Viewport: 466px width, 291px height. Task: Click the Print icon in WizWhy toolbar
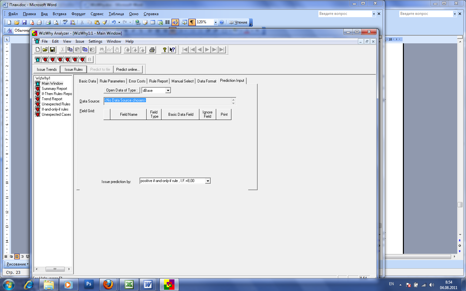point(152,49)
